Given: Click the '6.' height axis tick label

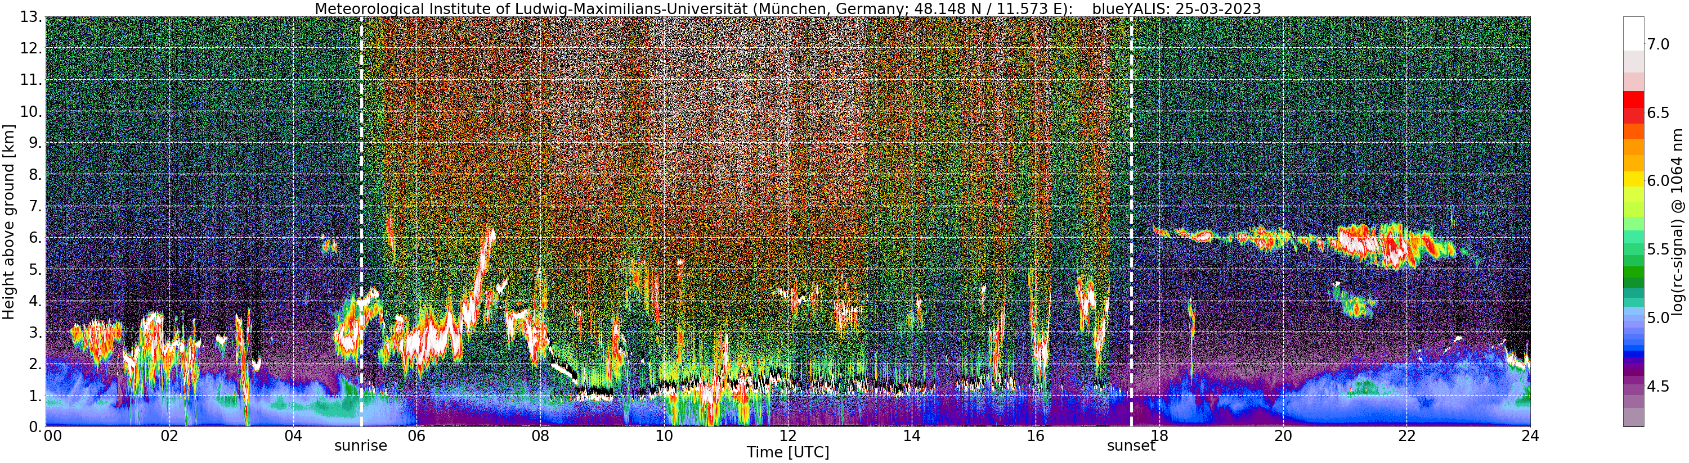Looking at the screenshot, I should [34, 238].
